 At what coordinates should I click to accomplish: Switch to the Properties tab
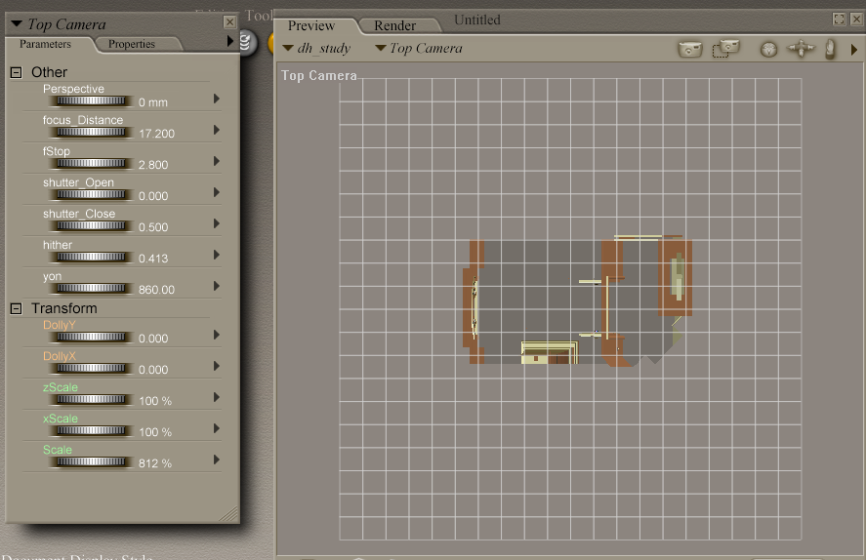[x=132, y=44]
